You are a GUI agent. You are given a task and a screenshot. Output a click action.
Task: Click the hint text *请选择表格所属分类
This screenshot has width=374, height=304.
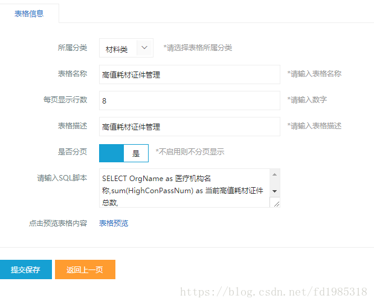point(198,48)
